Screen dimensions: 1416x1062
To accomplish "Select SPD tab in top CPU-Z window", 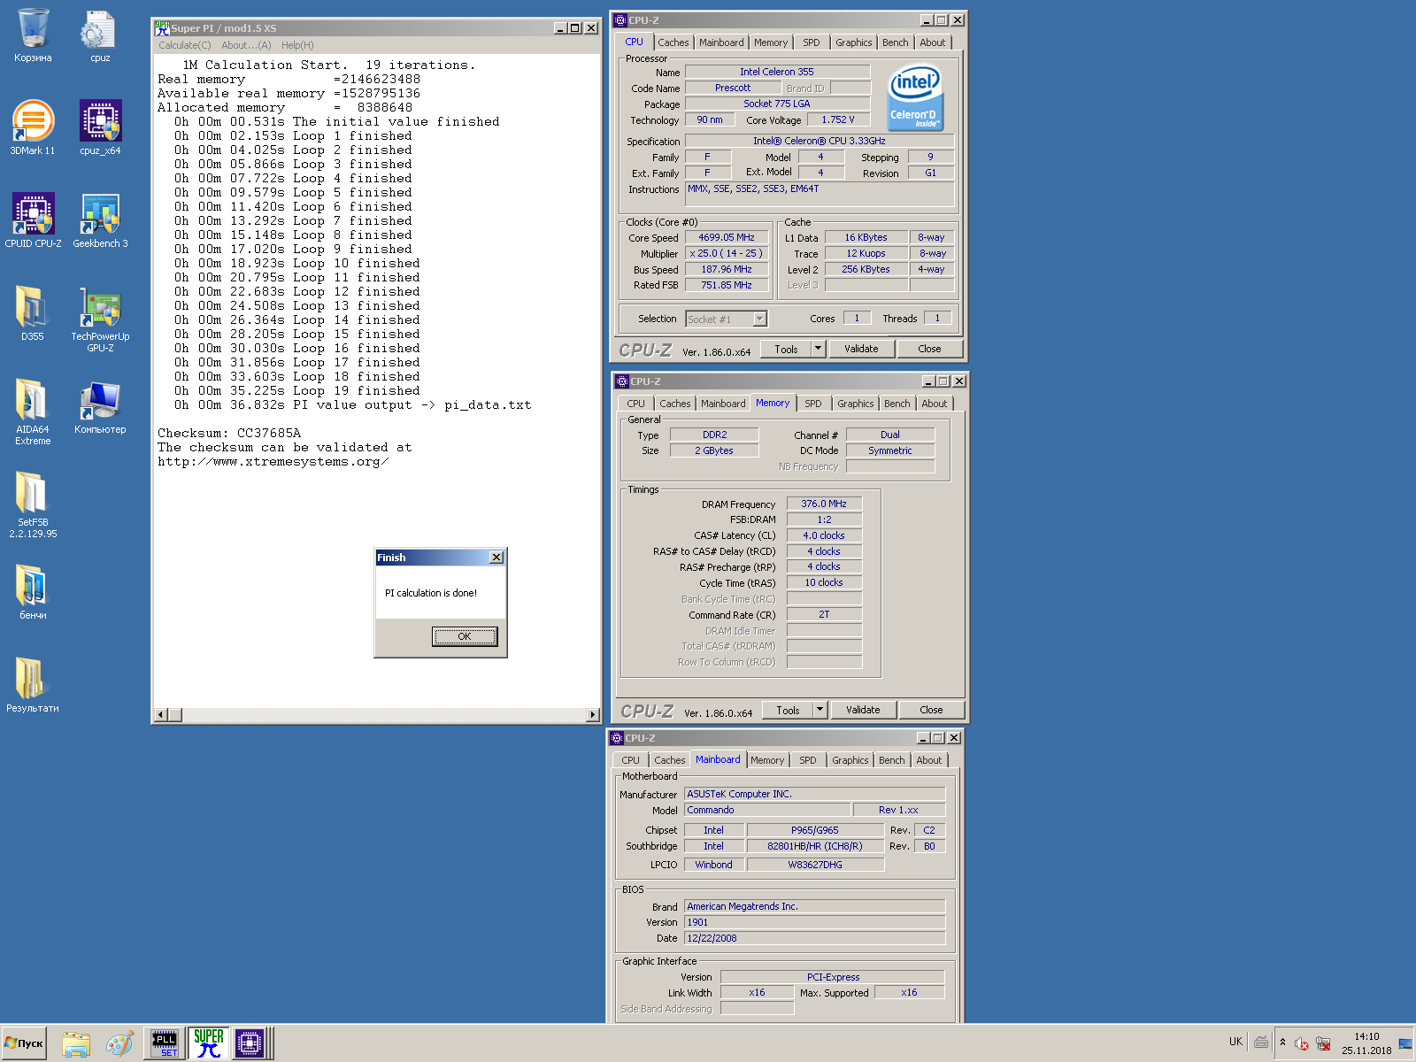I will click(812, 42).
